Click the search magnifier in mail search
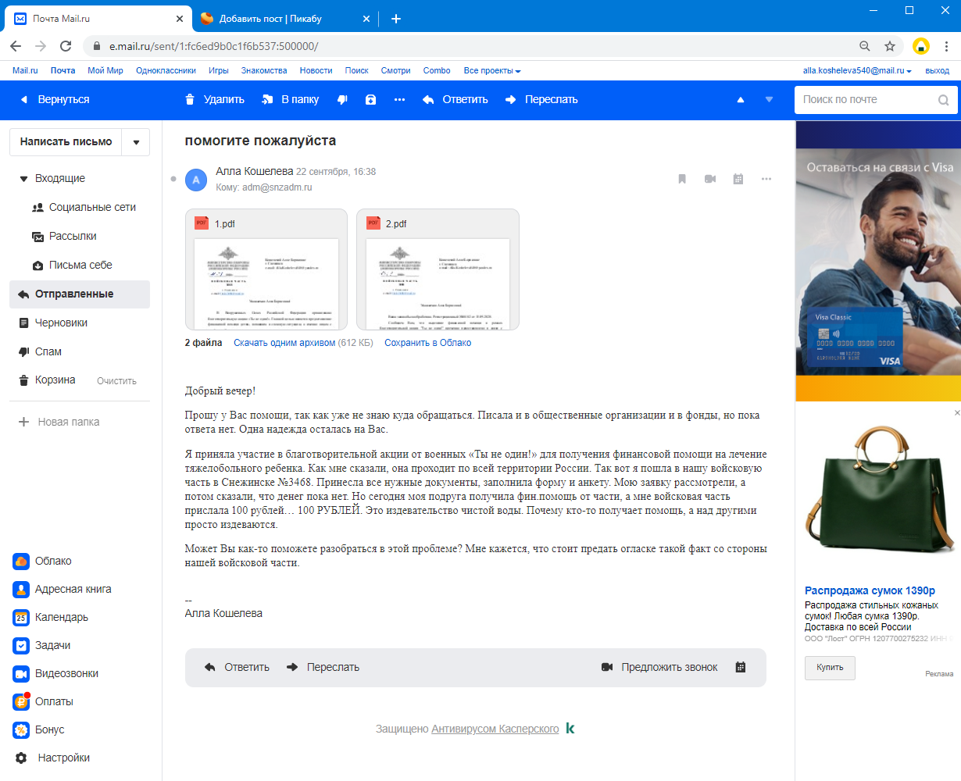 [x=944, y=100]
